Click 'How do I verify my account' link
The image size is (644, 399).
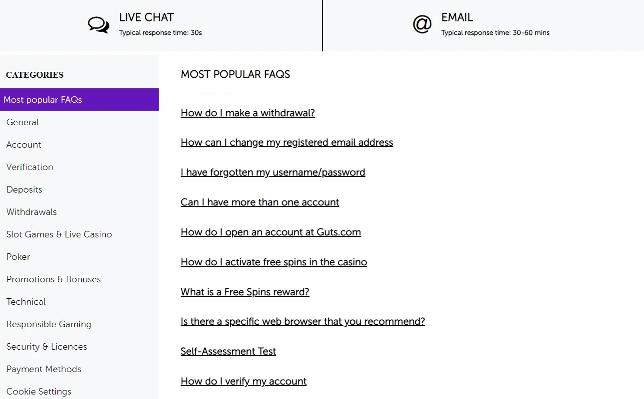(244, 382)
